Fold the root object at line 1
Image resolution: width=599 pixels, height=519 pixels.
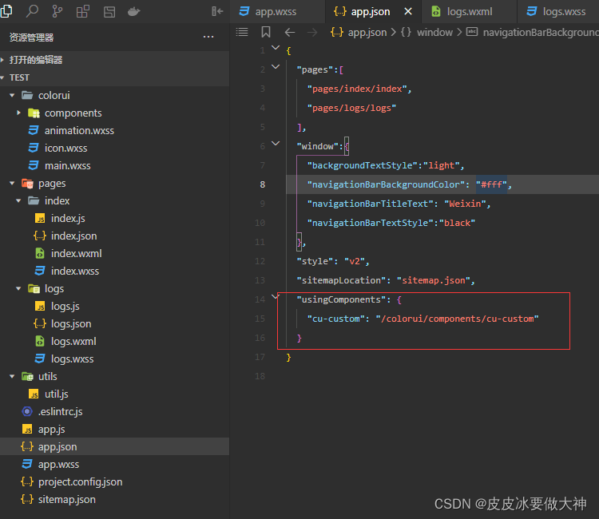(276, 48)
